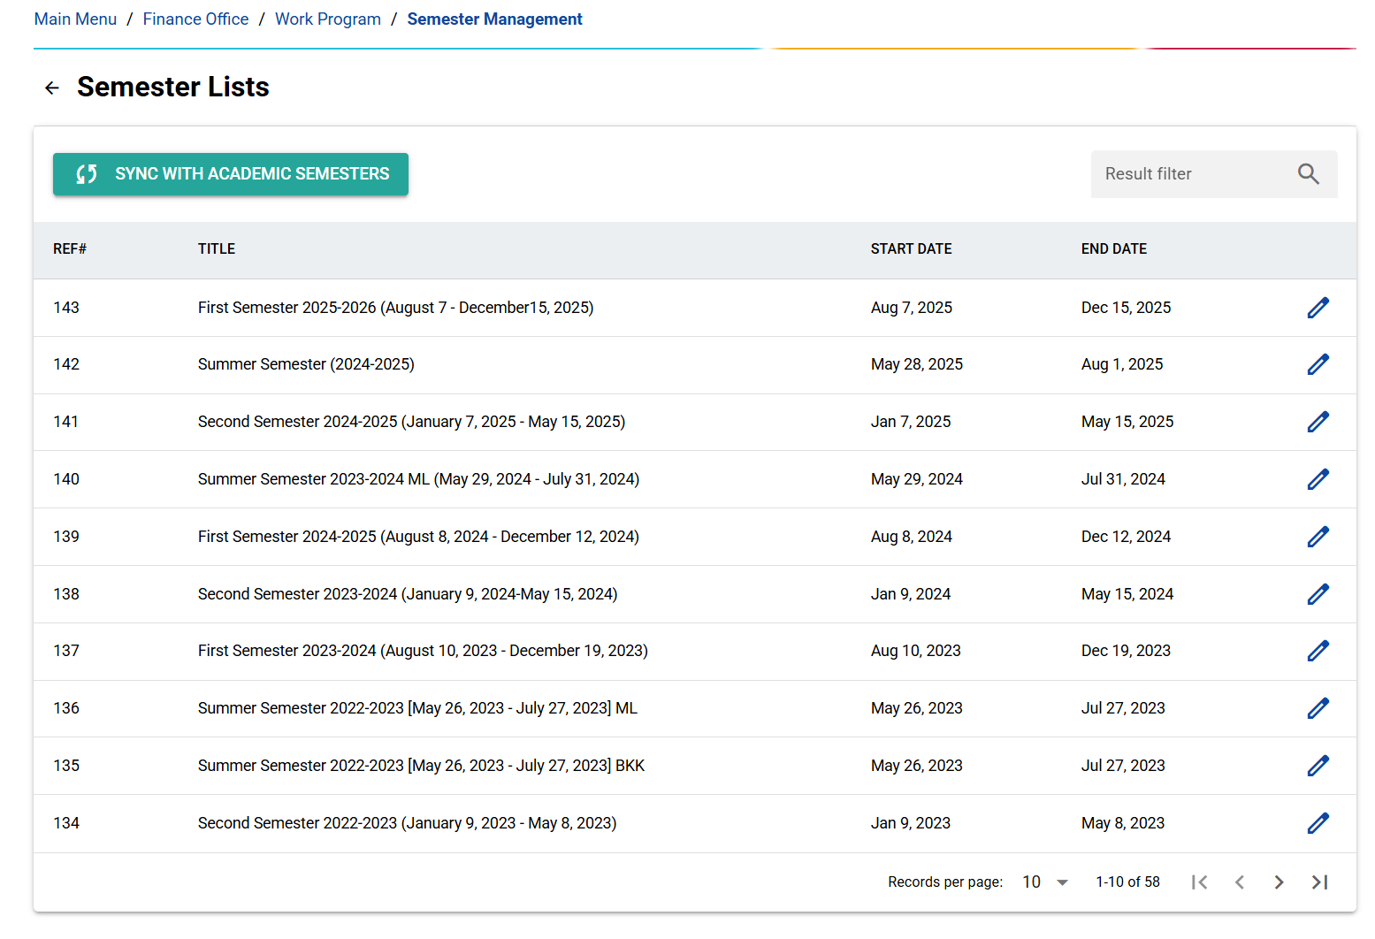Sort by the Start Date column header
Screen dimensions: 1375x939
point(911,249)
